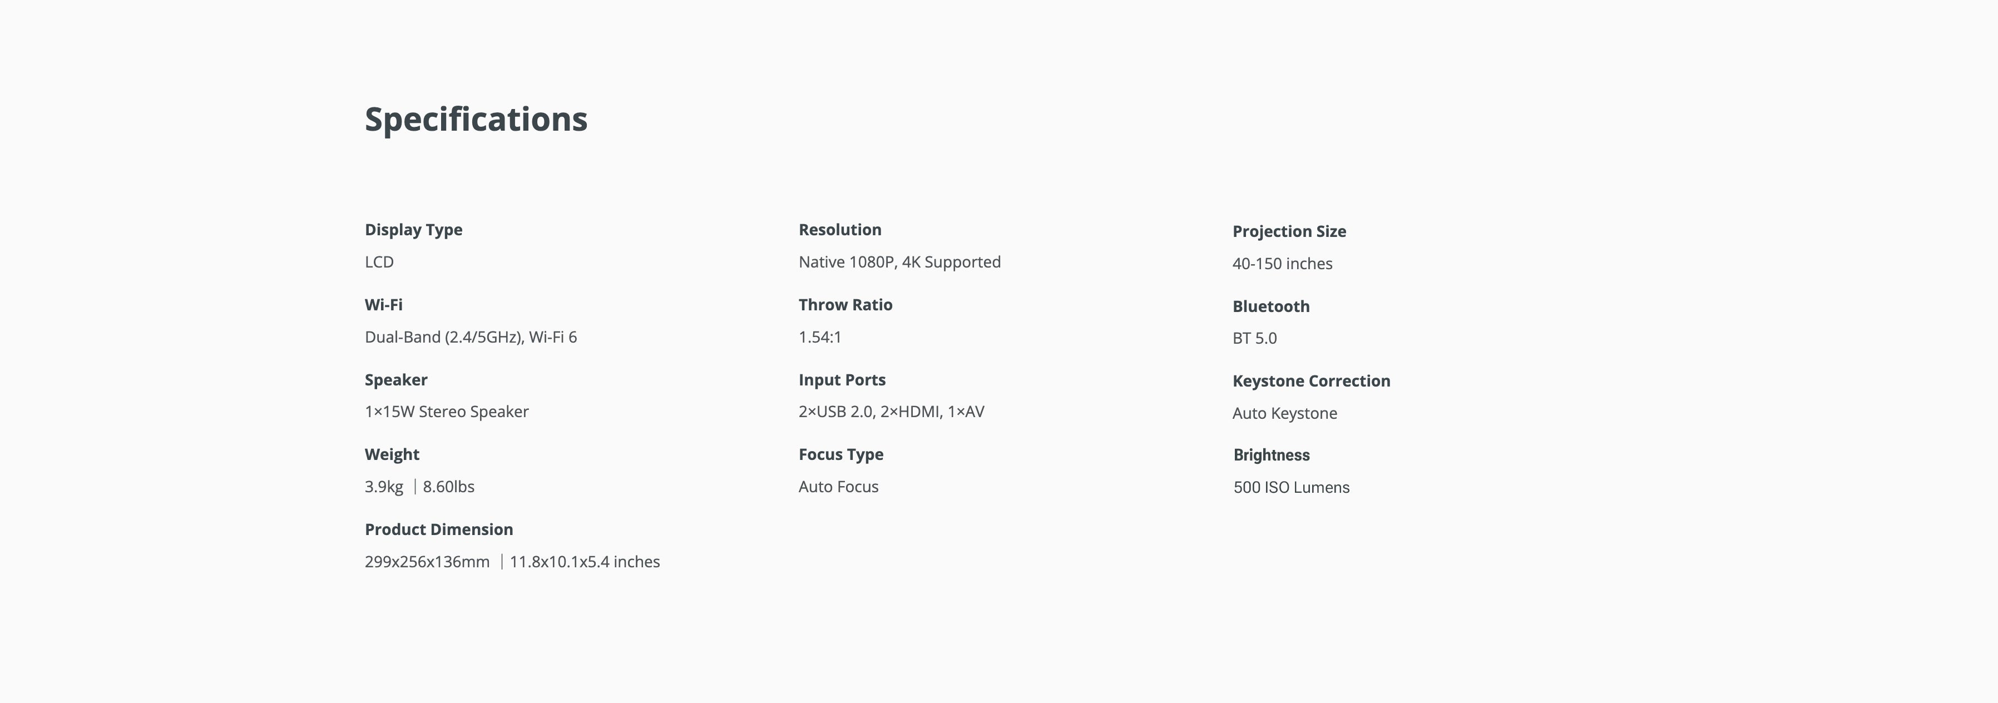The image size is (1998, 703).
Task: Click the Projection Size label
Action: [x=1289, y=231]
